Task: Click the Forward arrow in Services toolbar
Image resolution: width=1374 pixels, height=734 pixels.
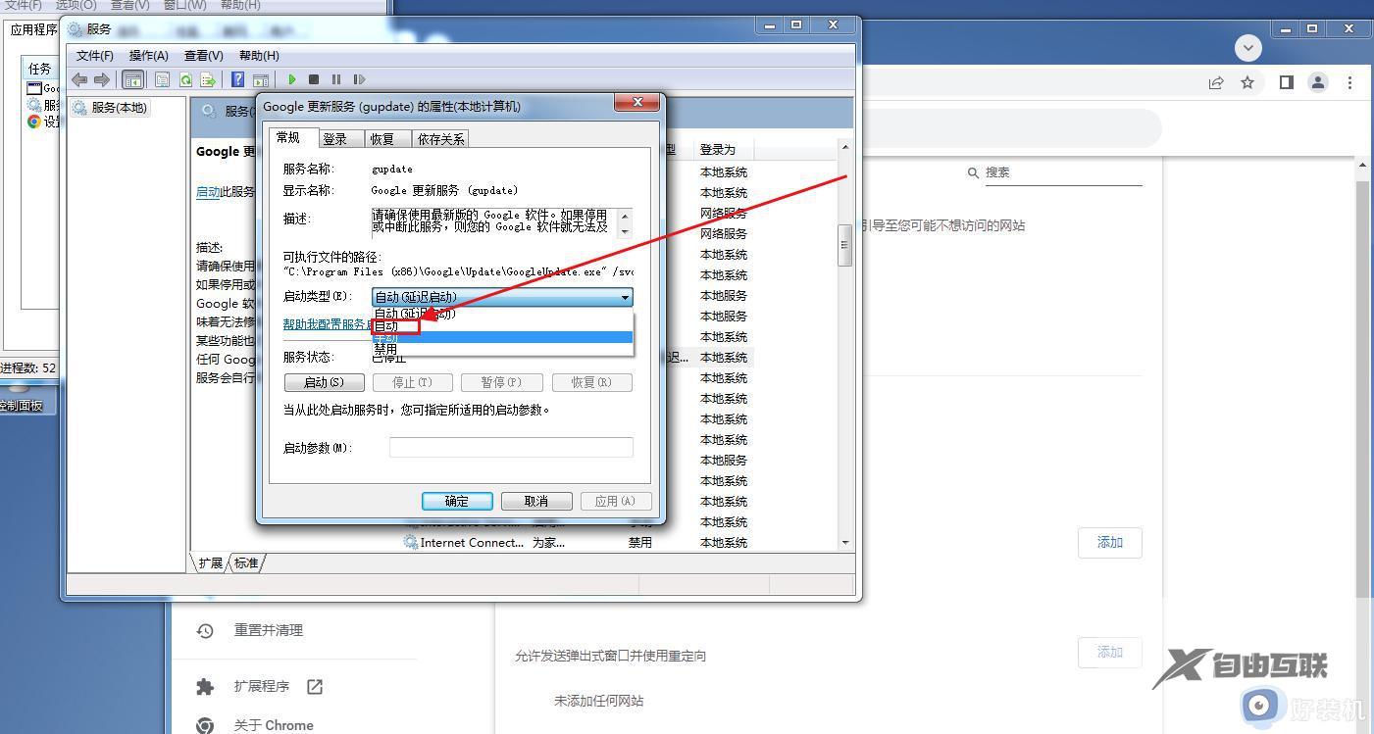Action: (101, 79)
